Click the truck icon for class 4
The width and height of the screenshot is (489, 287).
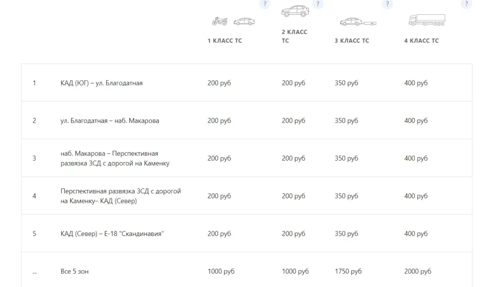point(427,20)
